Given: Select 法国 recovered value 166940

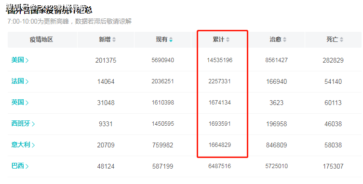Looking at the screenshot, I should [276, 81].
